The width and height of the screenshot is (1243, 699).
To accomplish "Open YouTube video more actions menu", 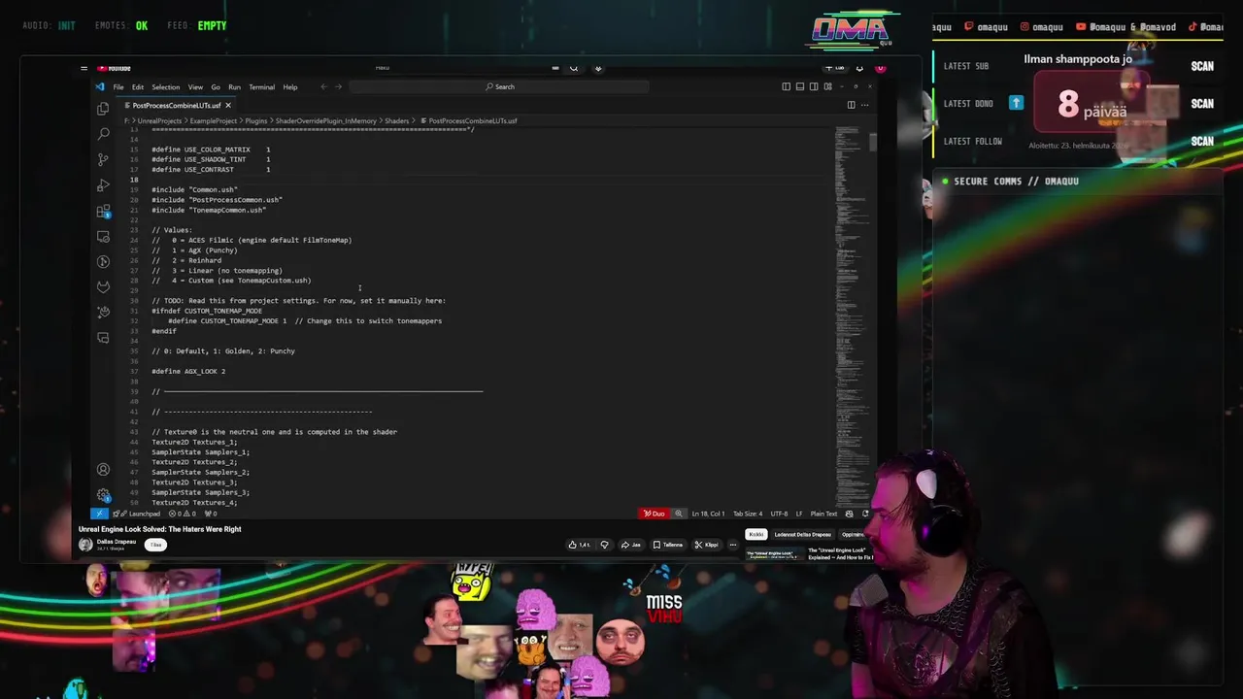I will click(x=733, y=545).
